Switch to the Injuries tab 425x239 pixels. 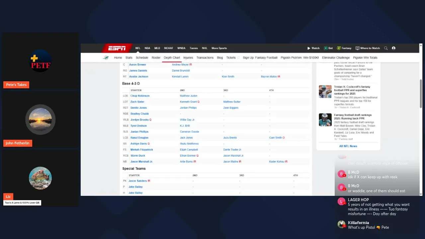188,58
